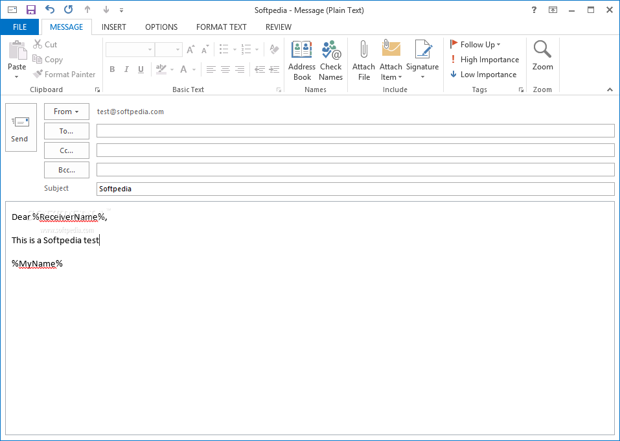Open the font color dropdown arrow
The width and height of the screenshot is (620, 441).
[x=194, y=69]
